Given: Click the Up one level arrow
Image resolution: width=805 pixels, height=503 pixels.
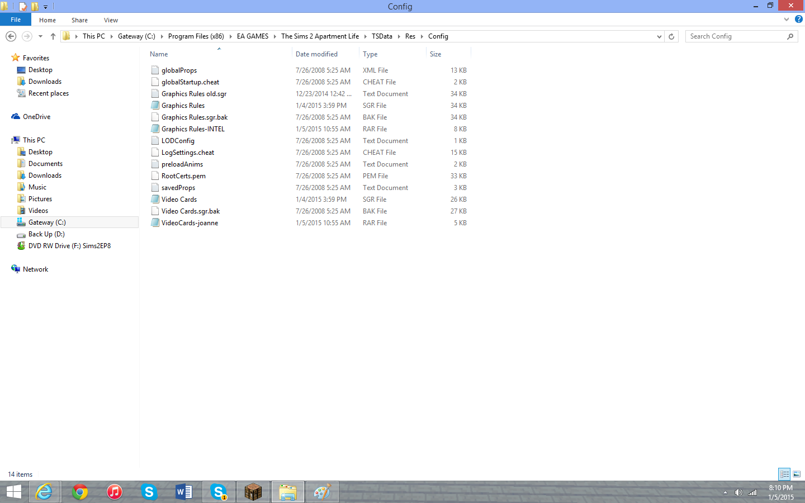Looking at the screenshot, I should coord(53,36).
